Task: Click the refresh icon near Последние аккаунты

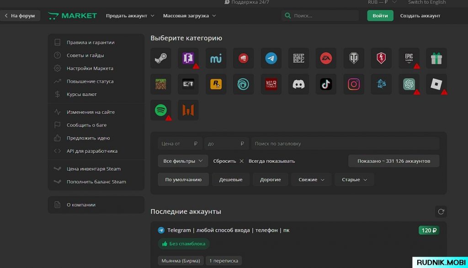Action: tap(441, 212)
